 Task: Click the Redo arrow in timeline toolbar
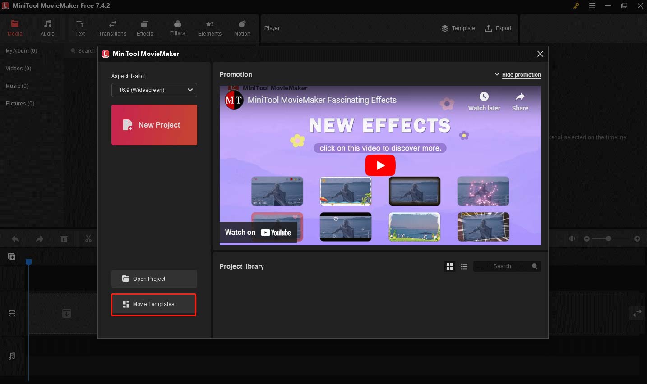[40, 239]
